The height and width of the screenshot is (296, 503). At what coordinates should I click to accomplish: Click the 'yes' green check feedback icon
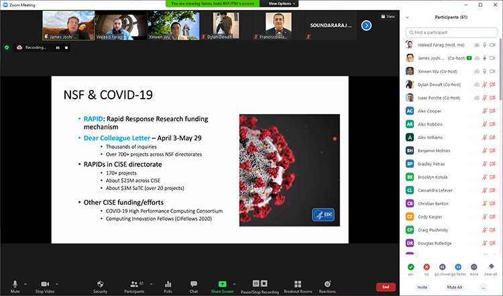[x=410, y=266]
